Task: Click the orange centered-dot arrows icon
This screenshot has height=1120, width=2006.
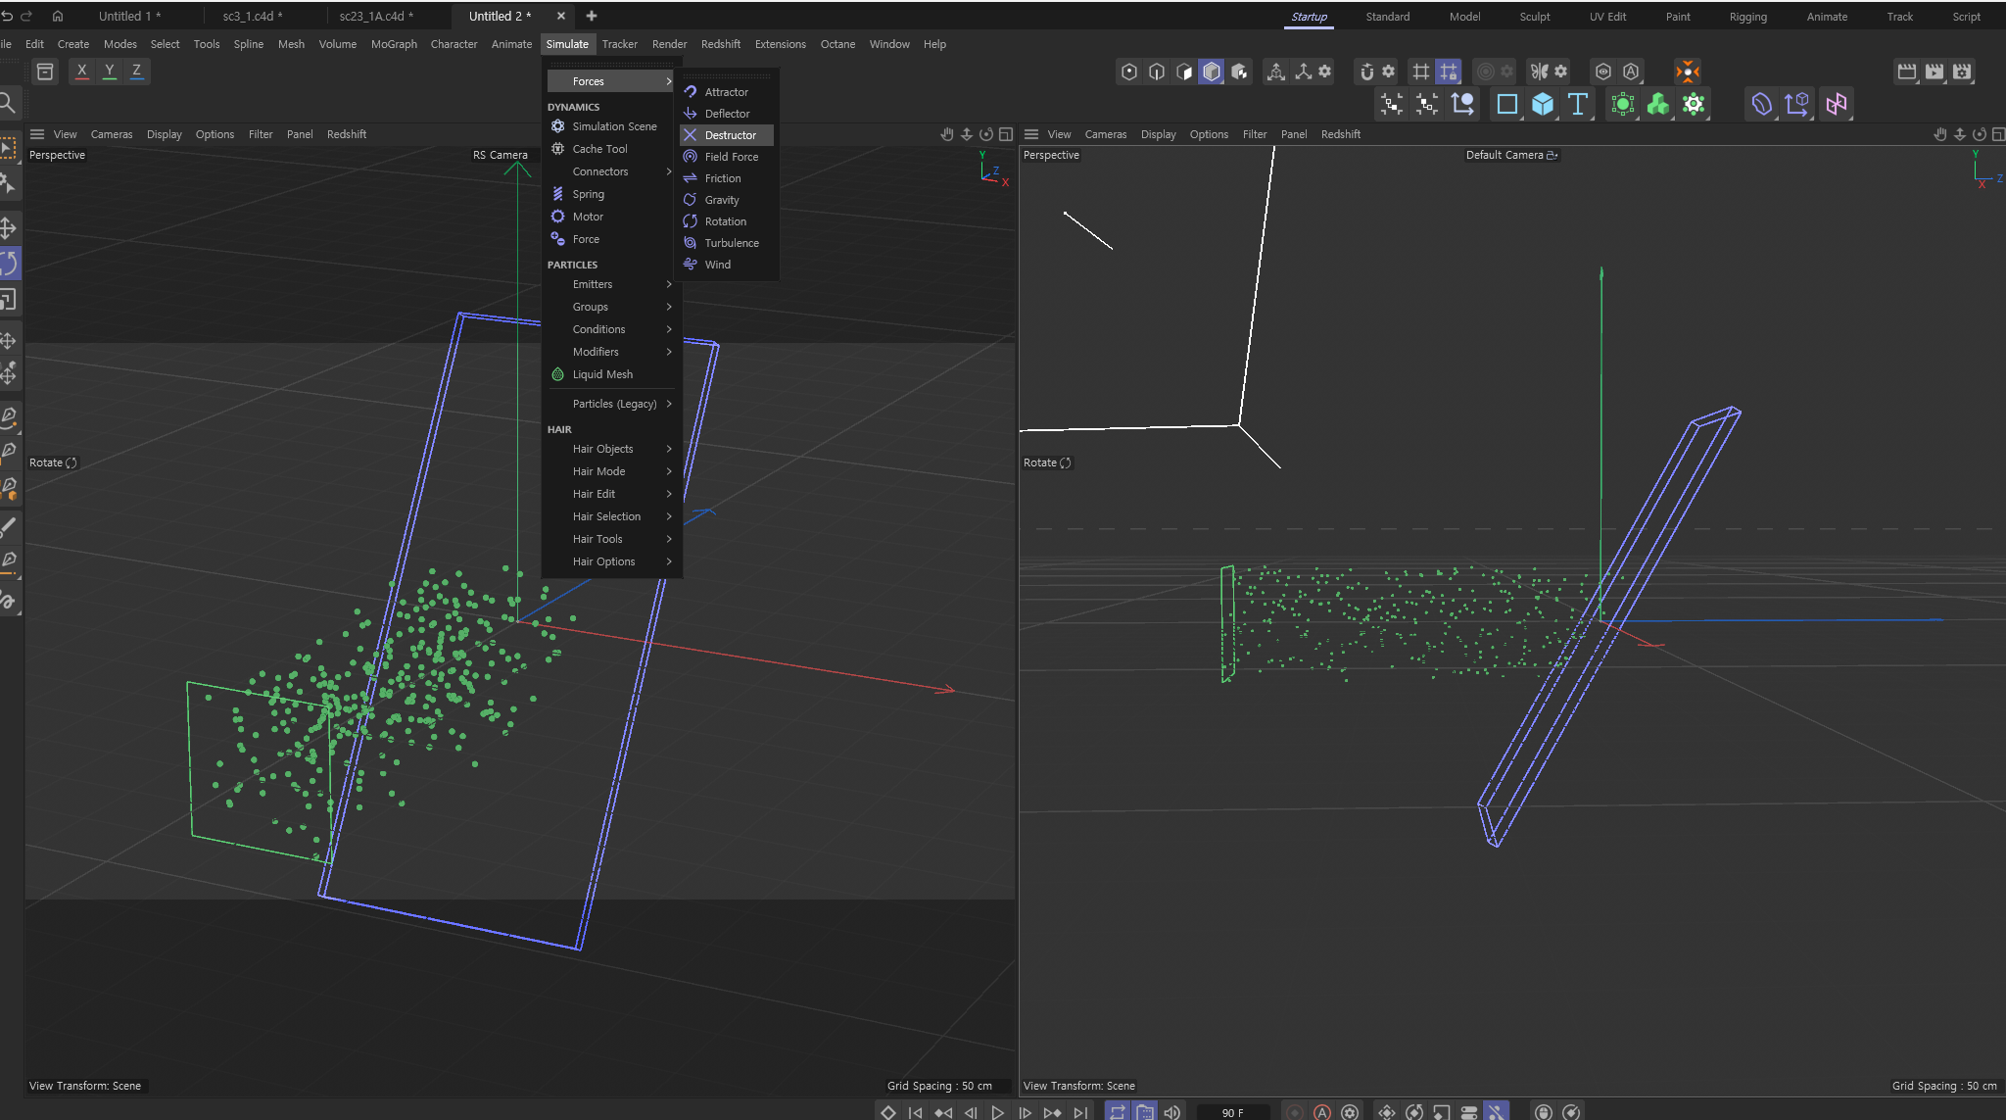Action: click(1687, 72)
